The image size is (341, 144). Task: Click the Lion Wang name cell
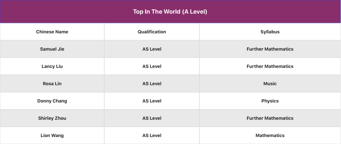tap(52, 135)
